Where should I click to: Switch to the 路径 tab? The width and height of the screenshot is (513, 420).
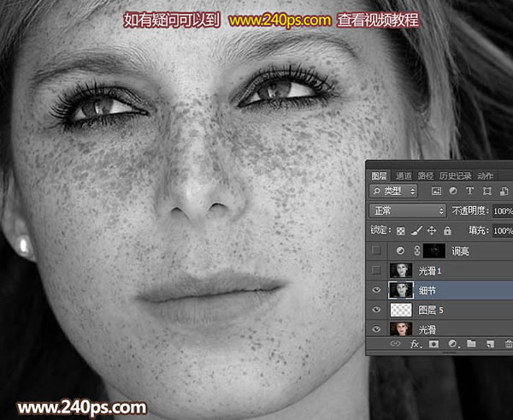point(426,176)
